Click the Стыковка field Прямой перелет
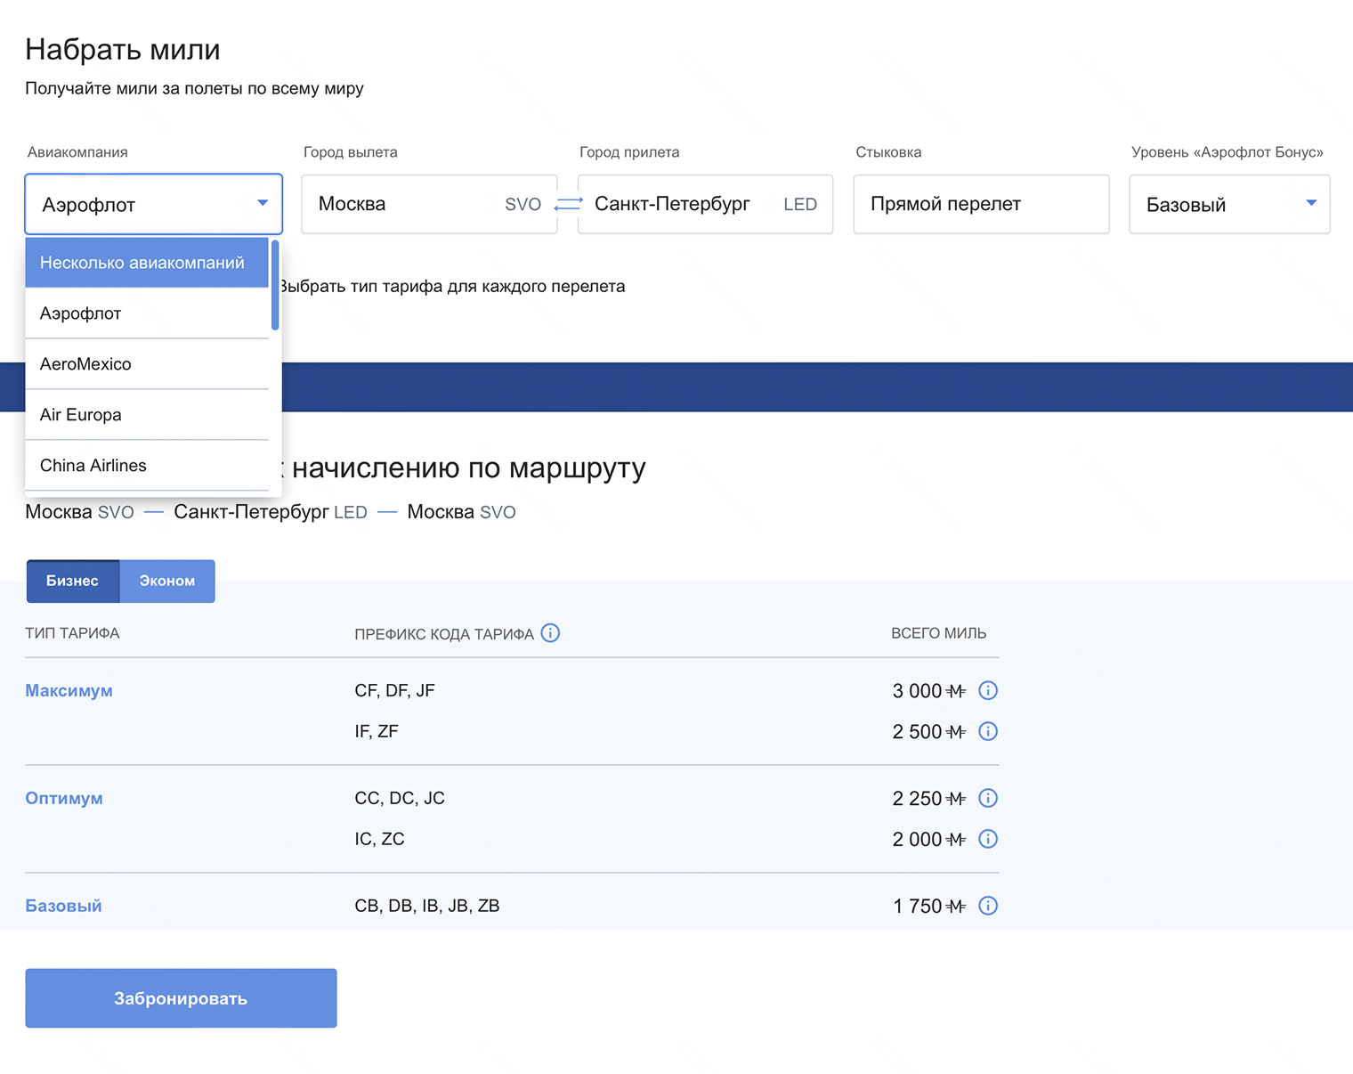This screenshot has width=1353, height=1074. (981, 204)
